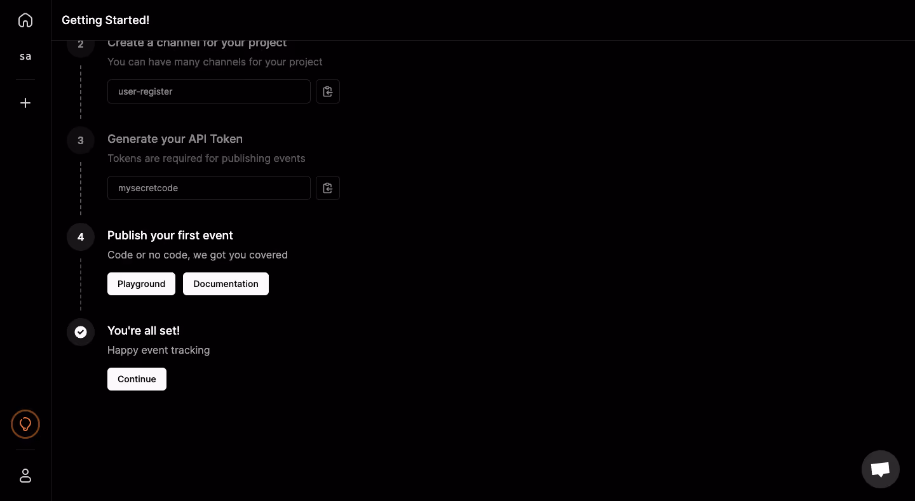Viewport: 915px width, 501px height.
Task: Open the chat support bubble
Action: tap(880, 469)
